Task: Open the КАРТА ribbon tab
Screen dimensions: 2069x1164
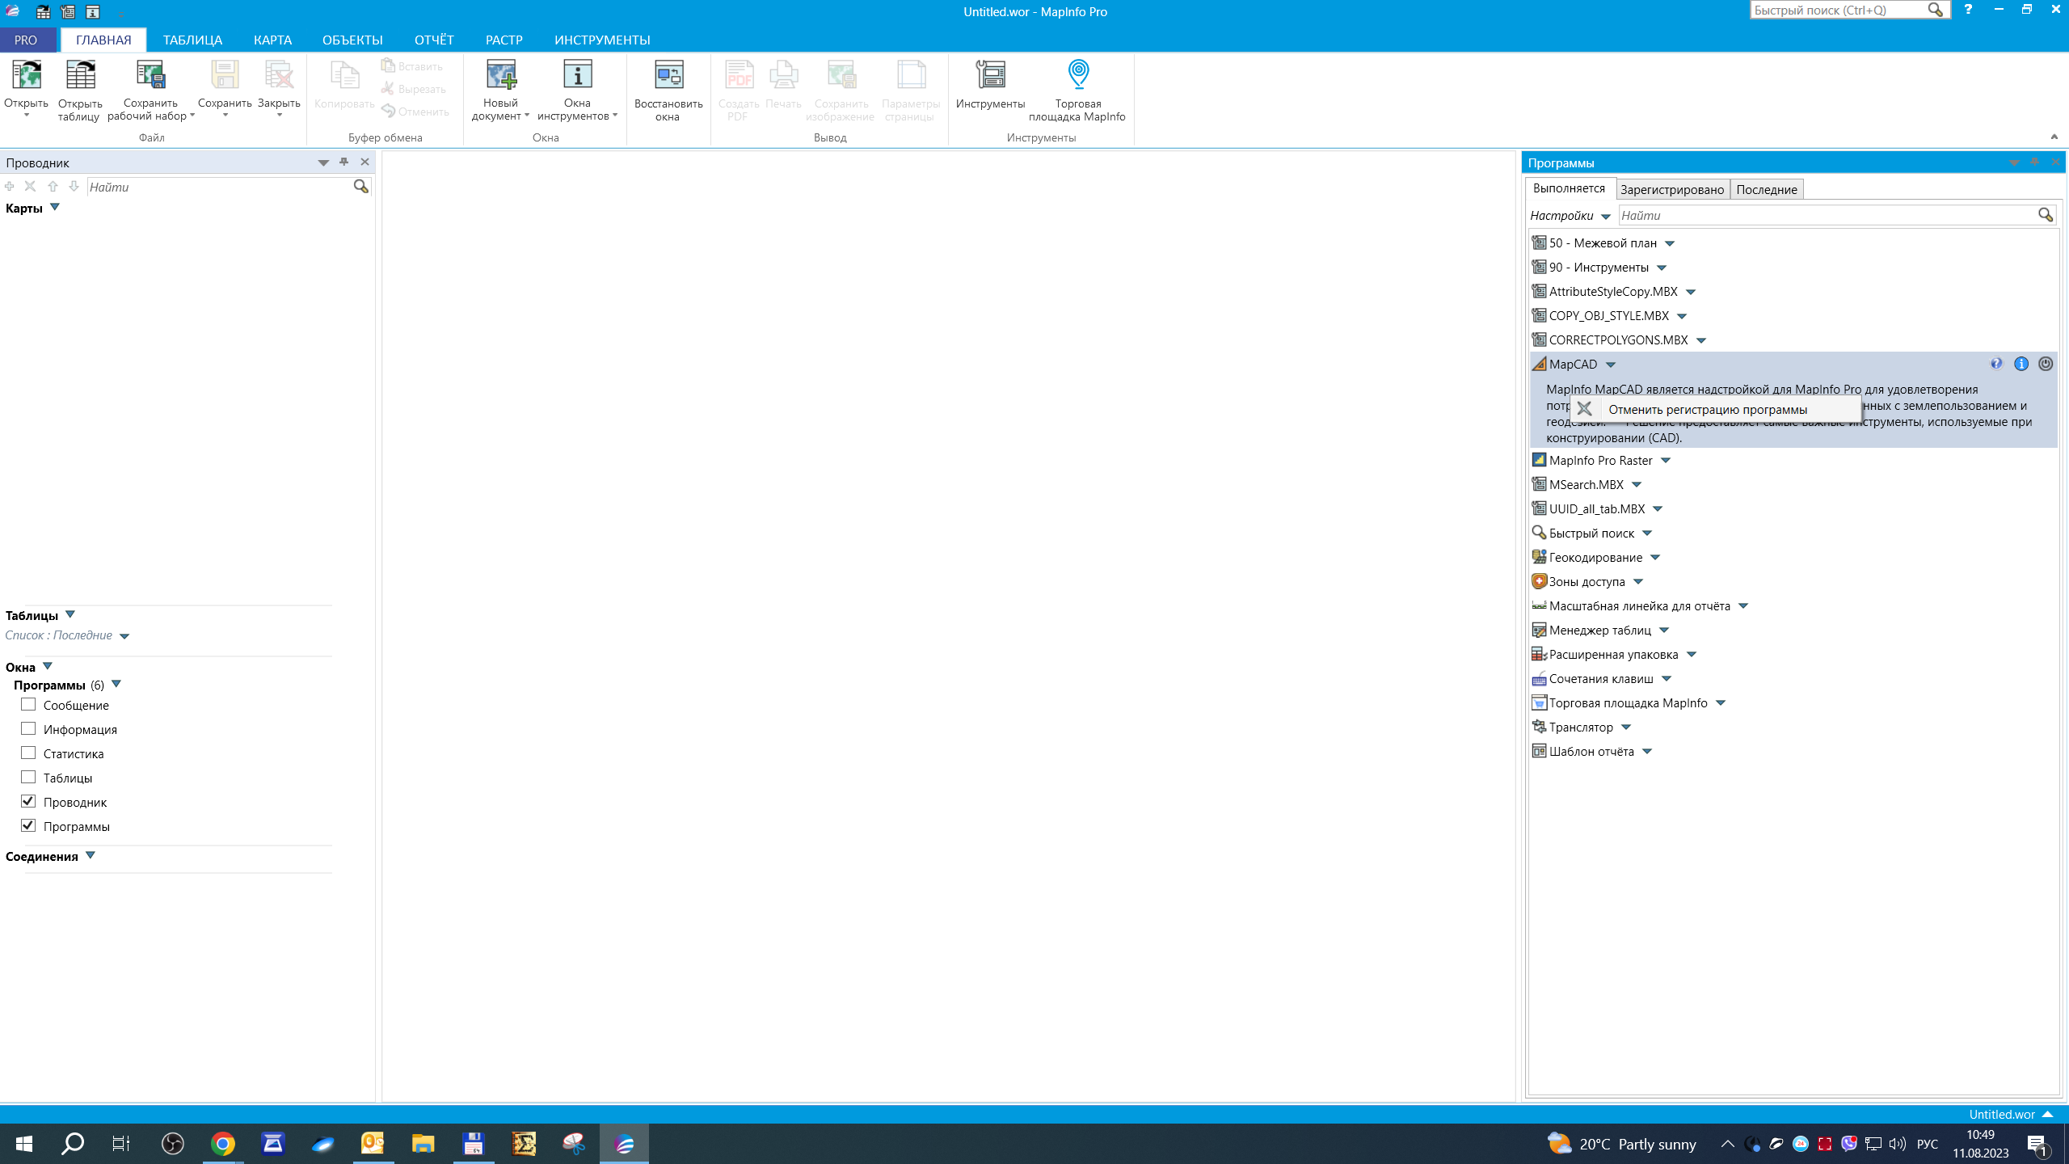Action: coord(272,40)
